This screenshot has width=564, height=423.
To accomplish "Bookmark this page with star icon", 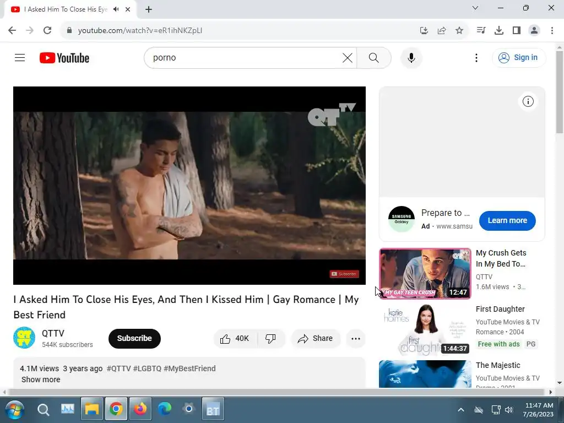I will 459,31.
